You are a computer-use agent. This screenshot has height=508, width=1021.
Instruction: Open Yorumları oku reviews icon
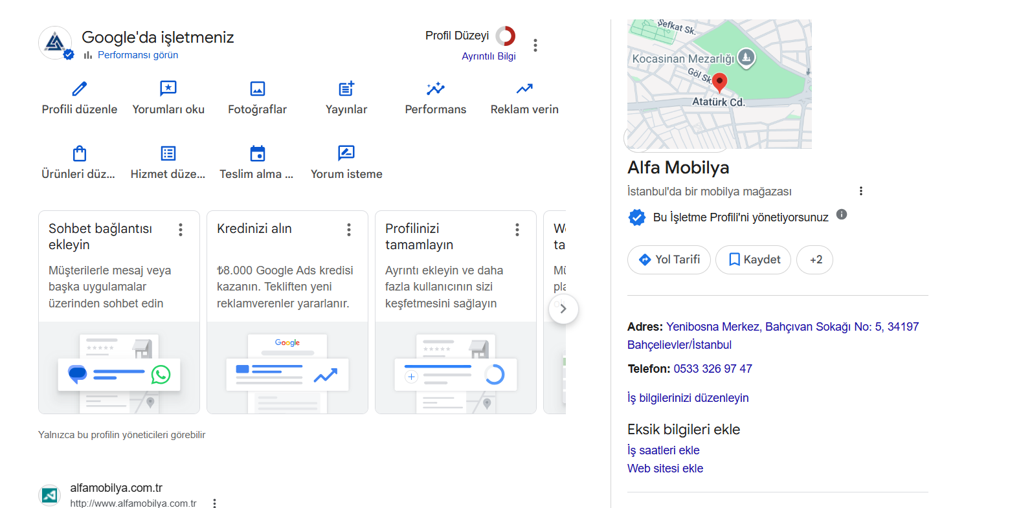[x=168, y=89]
